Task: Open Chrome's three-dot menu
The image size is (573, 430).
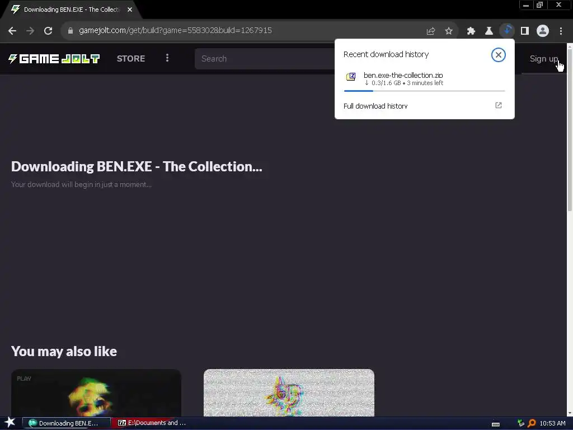Action: 561,31
